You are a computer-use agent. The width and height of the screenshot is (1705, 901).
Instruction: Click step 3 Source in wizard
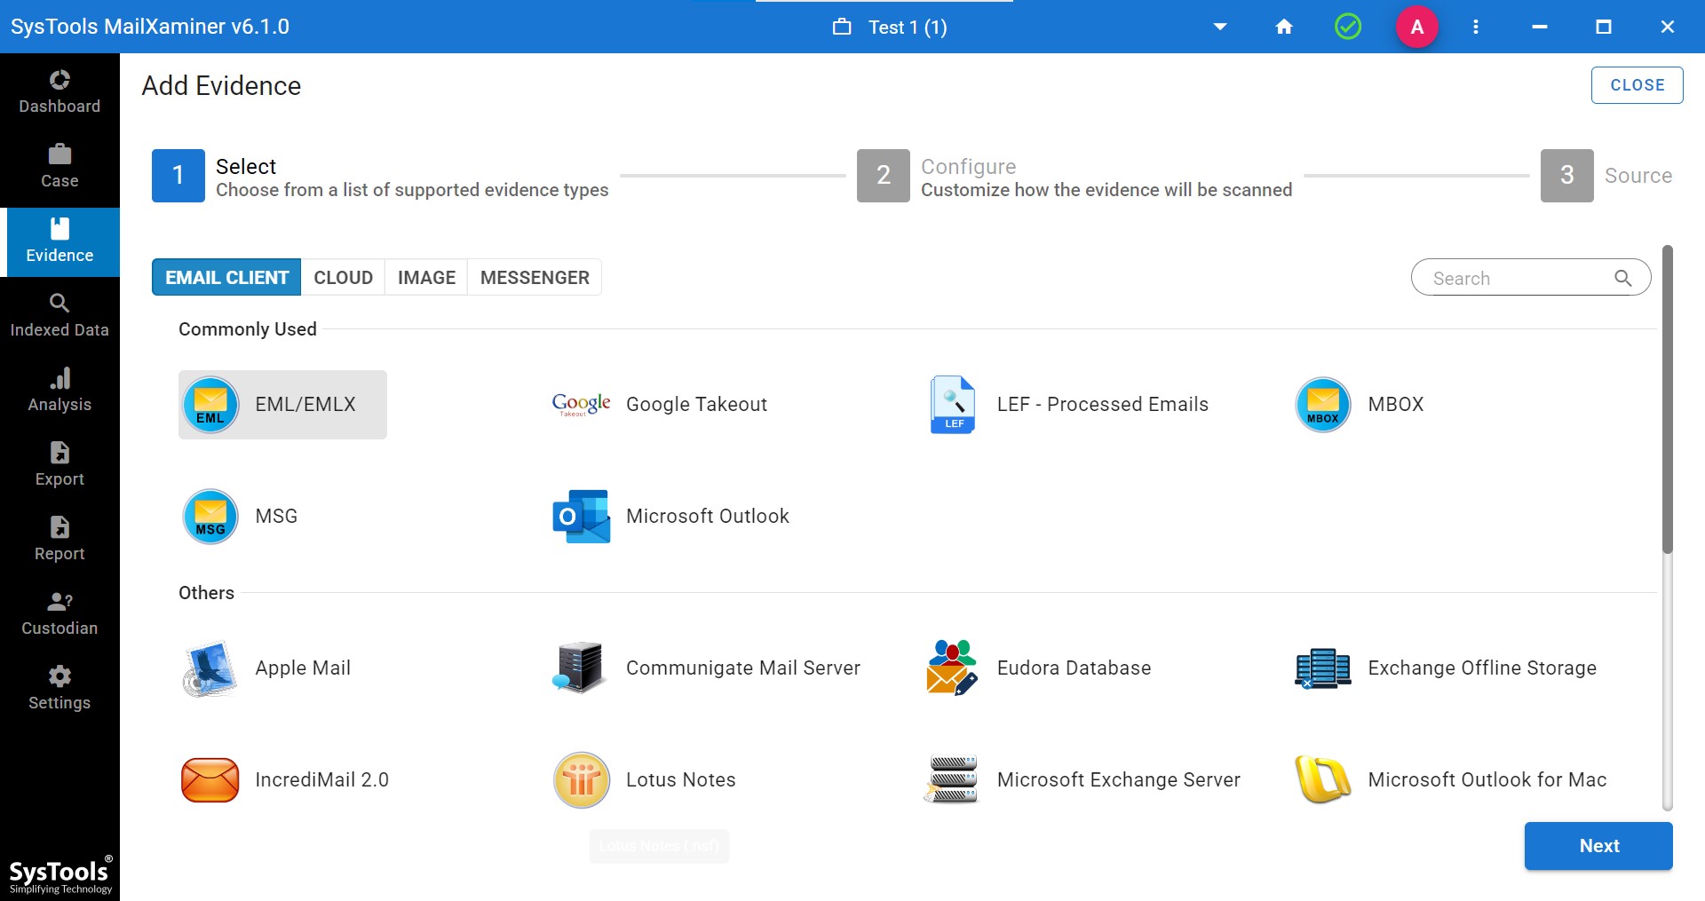[x=1607, y=176]
